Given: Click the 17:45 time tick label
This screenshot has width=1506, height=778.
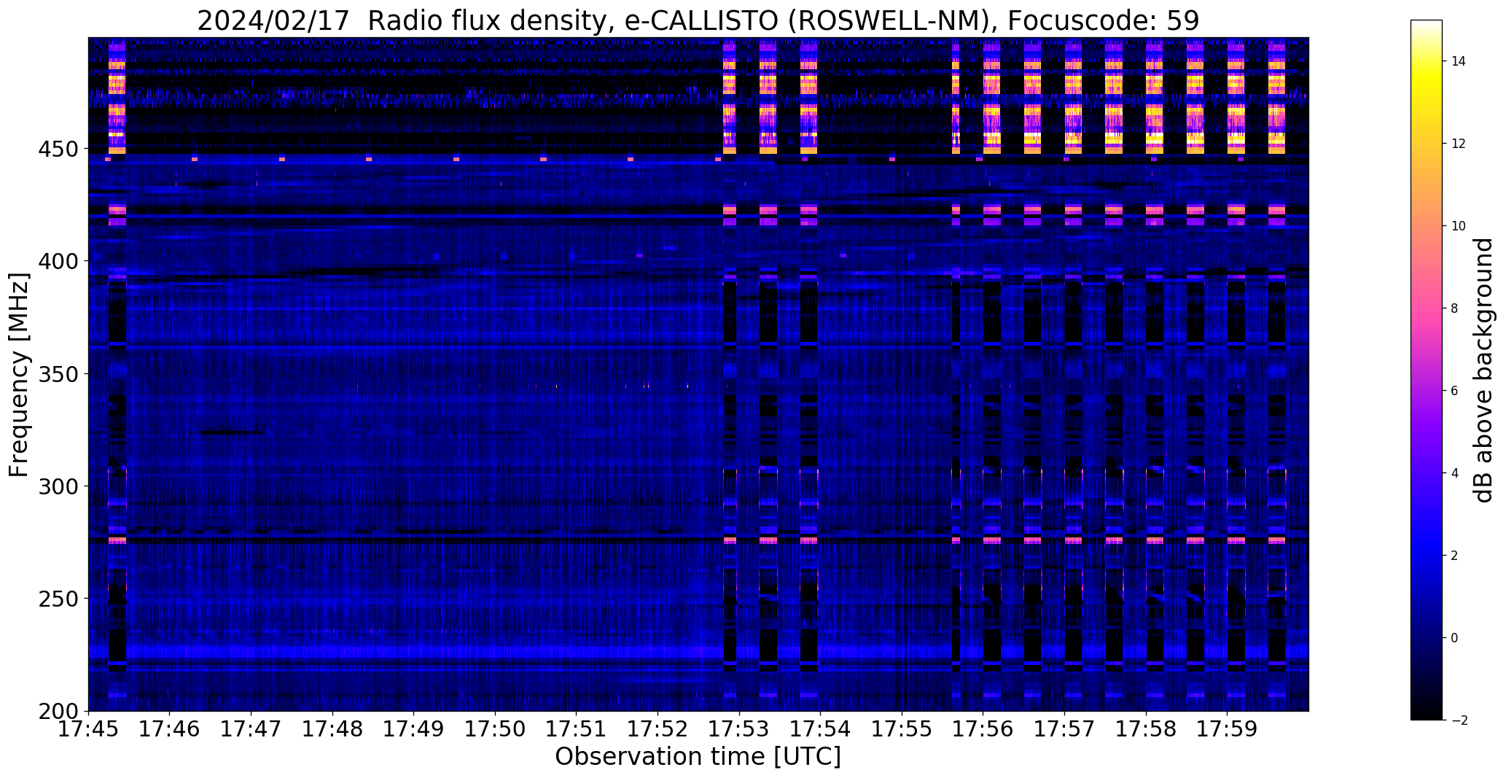Looking at the screenshot, I should [x=89, y=729].
